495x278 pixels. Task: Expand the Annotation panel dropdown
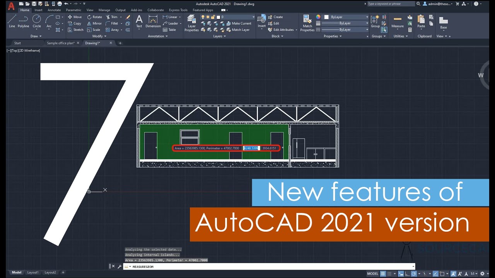158,36
